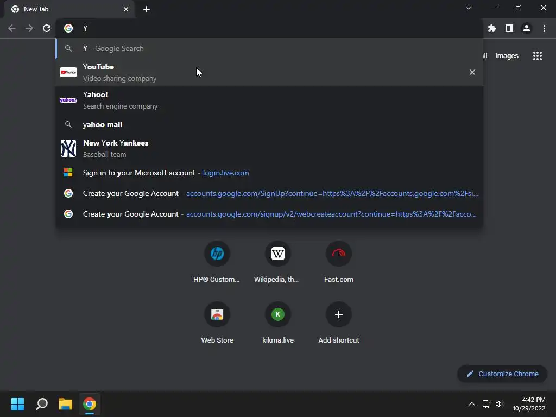Open Chrome's three-dot menu
This screenshot has height=417, width=556.
coord(544,28)
